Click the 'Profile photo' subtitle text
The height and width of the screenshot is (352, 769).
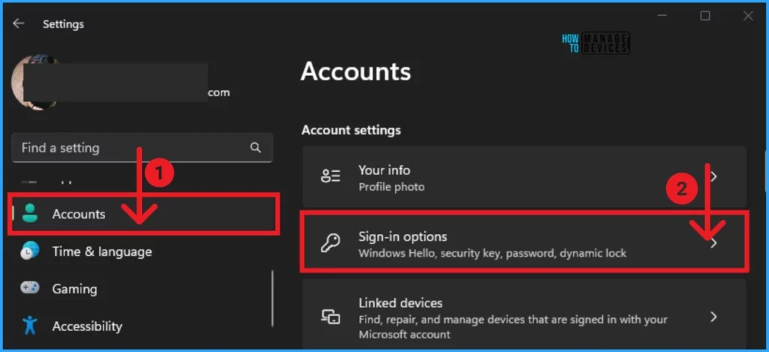391,187
